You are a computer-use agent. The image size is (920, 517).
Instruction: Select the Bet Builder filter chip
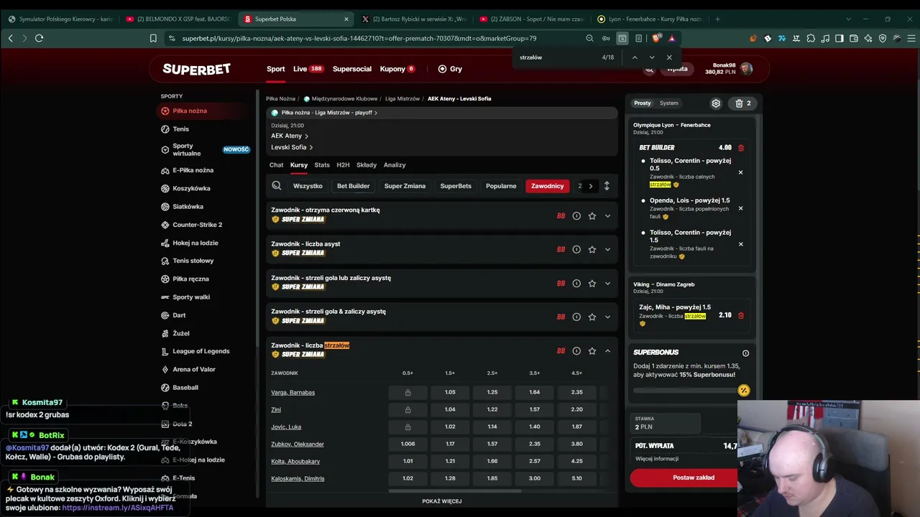354,186
